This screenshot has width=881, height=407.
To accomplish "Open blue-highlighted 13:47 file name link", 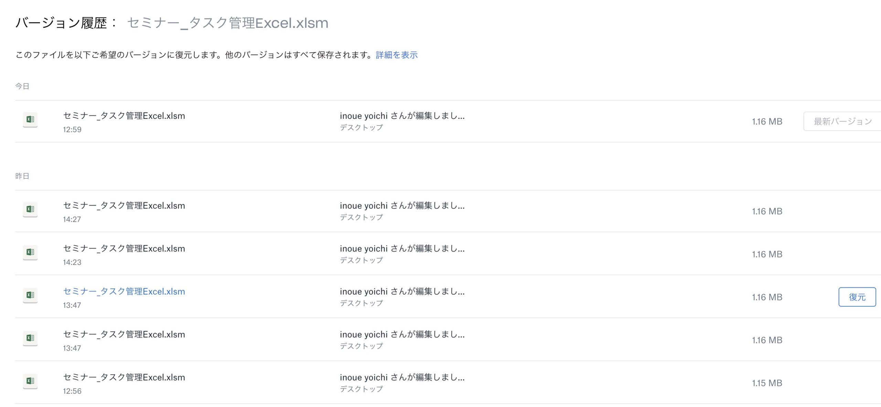I will [124, 291].
